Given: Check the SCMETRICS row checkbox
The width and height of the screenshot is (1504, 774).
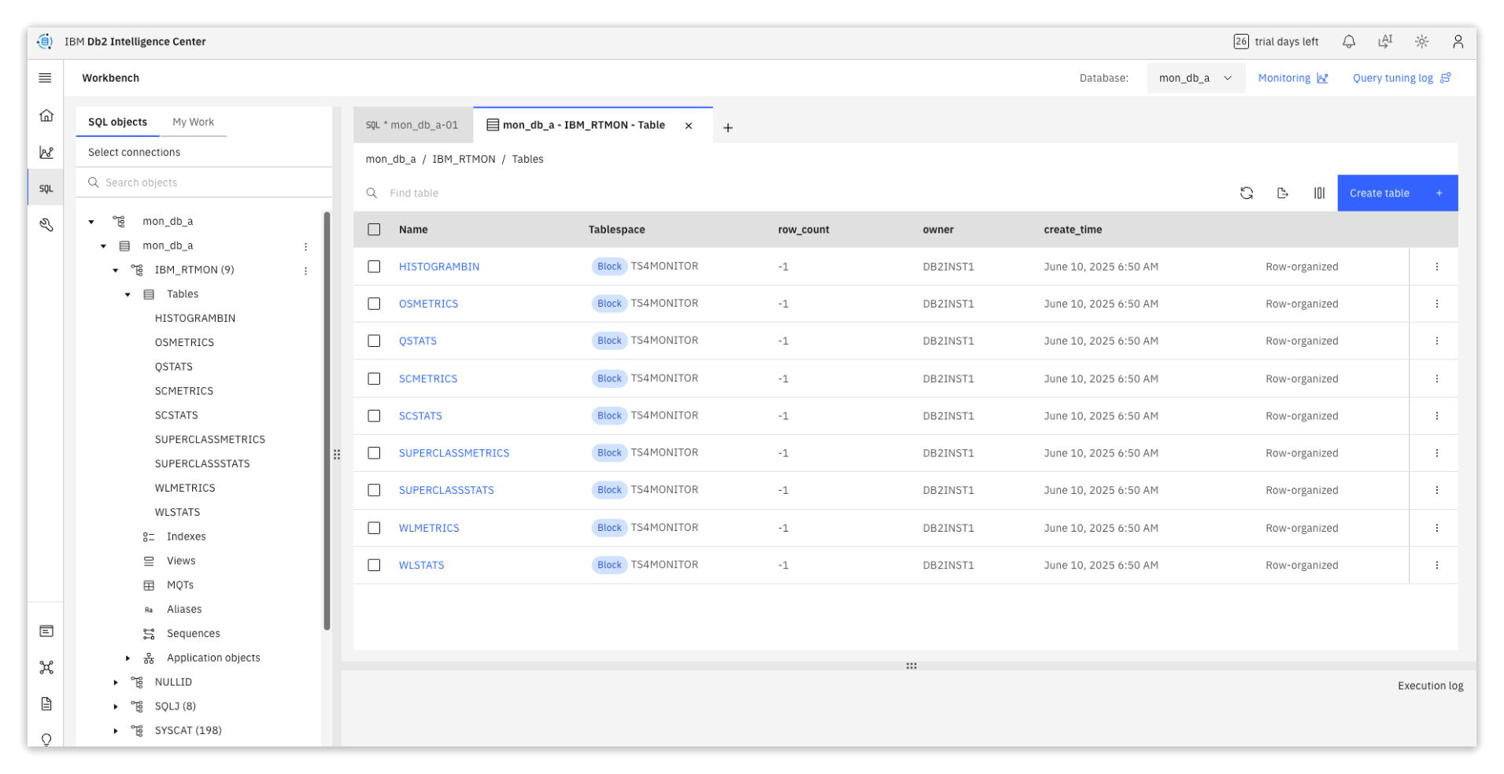Looking at the screenshot, I should [x=374, y=378].
